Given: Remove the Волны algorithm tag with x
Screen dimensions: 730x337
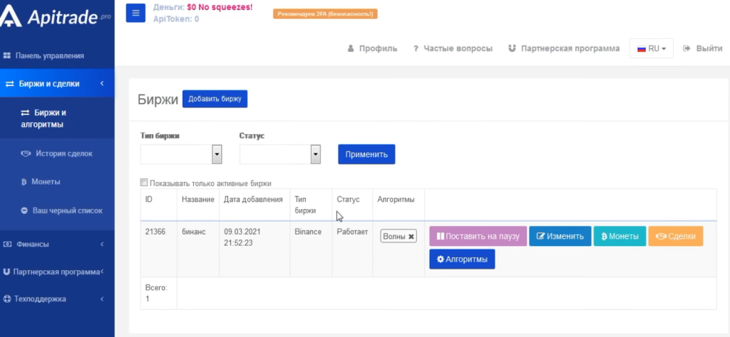Looking at the screenshot, I should point(411,237).
